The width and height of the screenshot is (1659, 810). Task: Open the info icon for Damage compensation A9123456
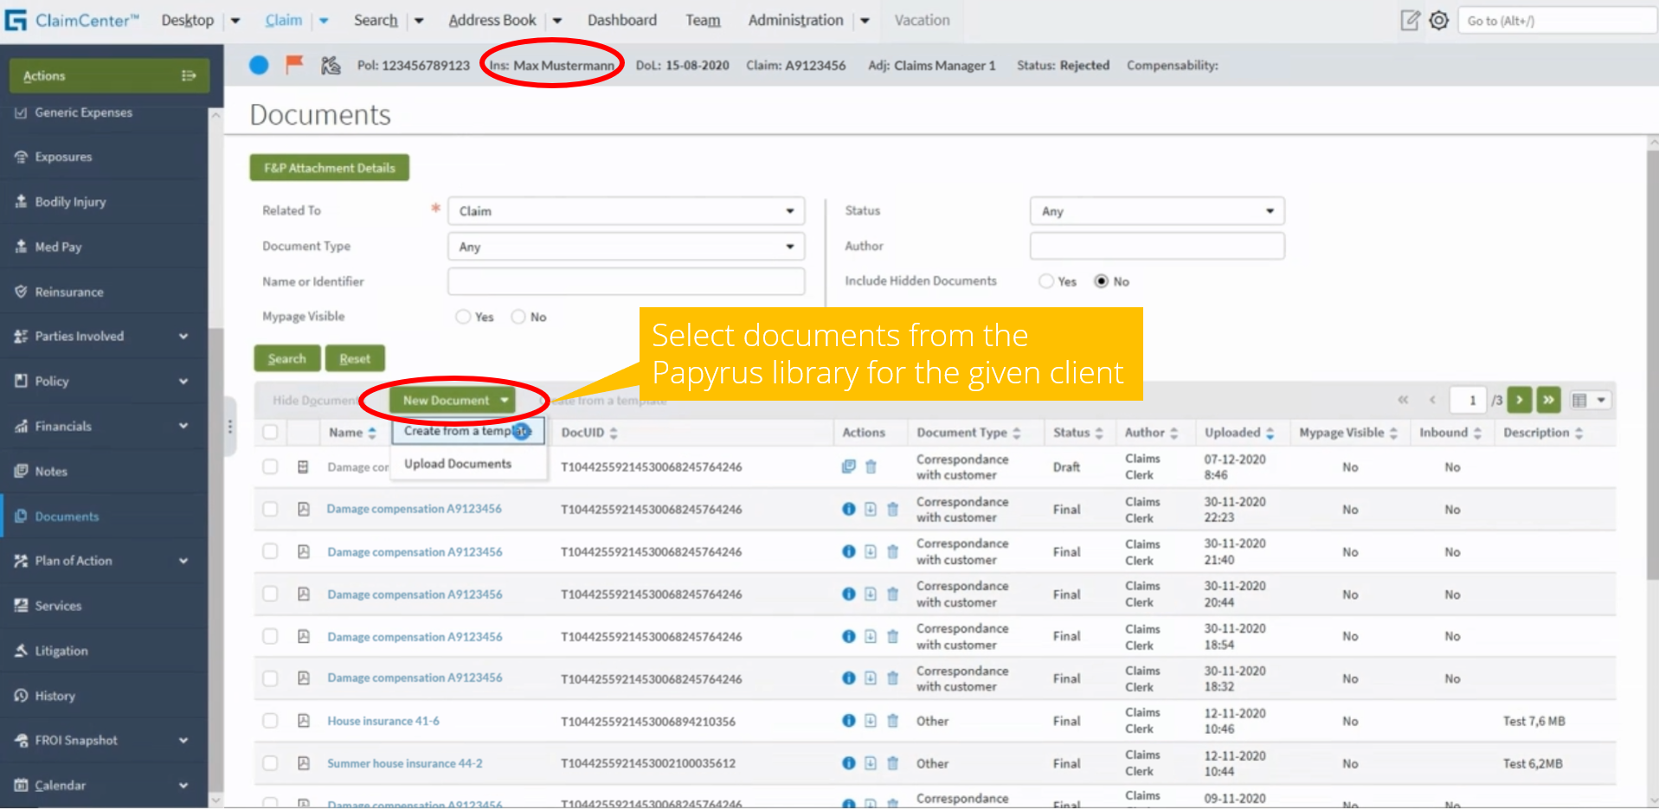pyautogui.click(x=847, y=509)
